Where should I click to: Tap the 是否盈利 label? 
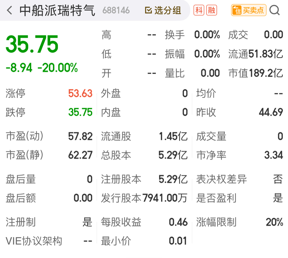[x=216, y=198]
